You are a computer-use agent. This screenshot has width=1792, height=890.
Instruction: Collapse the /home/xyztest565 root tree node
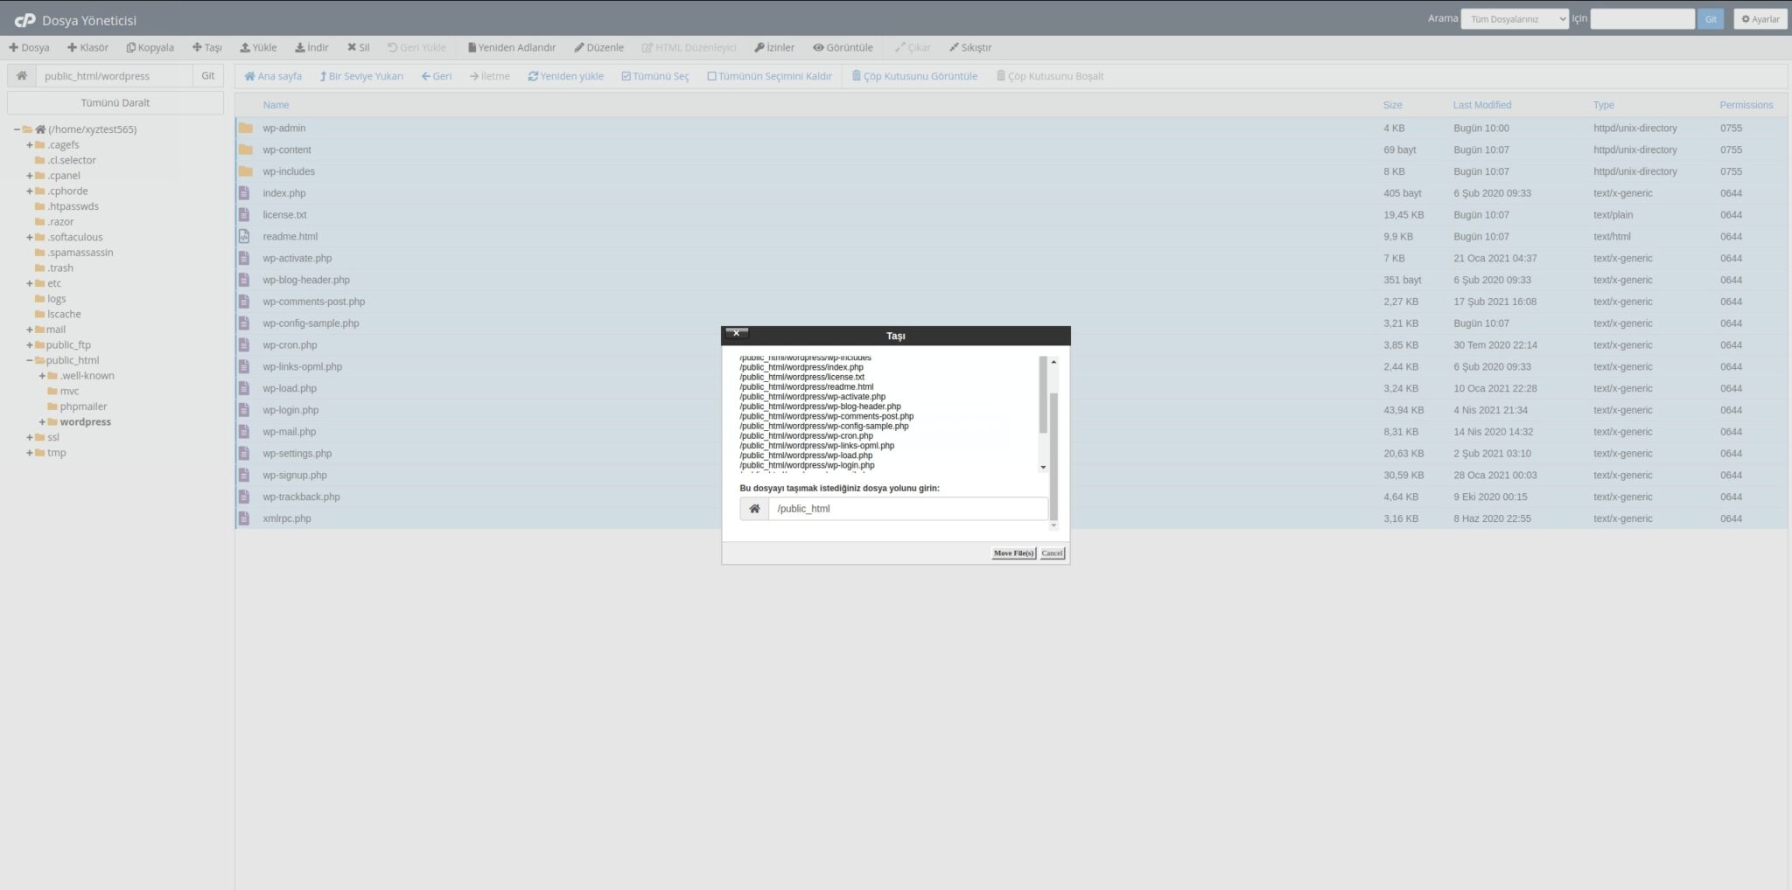(17, 129)
